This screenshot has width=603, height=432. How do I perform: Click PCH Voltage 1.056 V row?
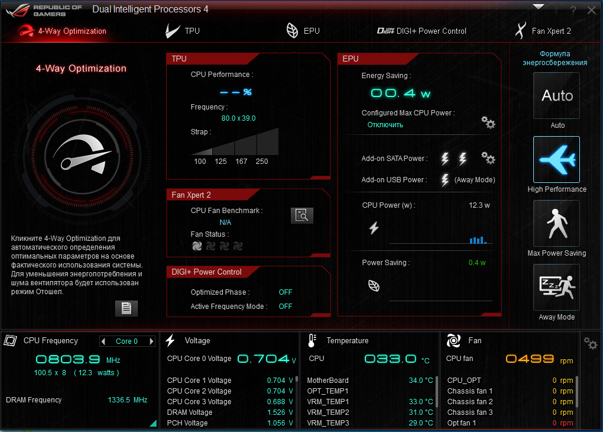pyautogui.click(x=230, y=423)
